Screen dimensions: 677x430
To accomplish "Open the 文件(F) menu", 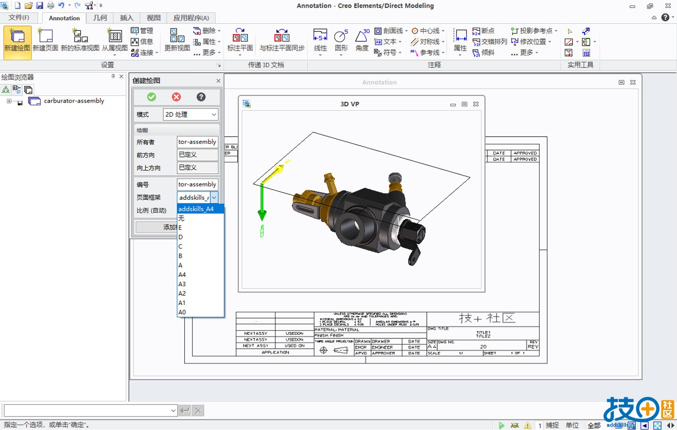I will [x=19, y=17].
